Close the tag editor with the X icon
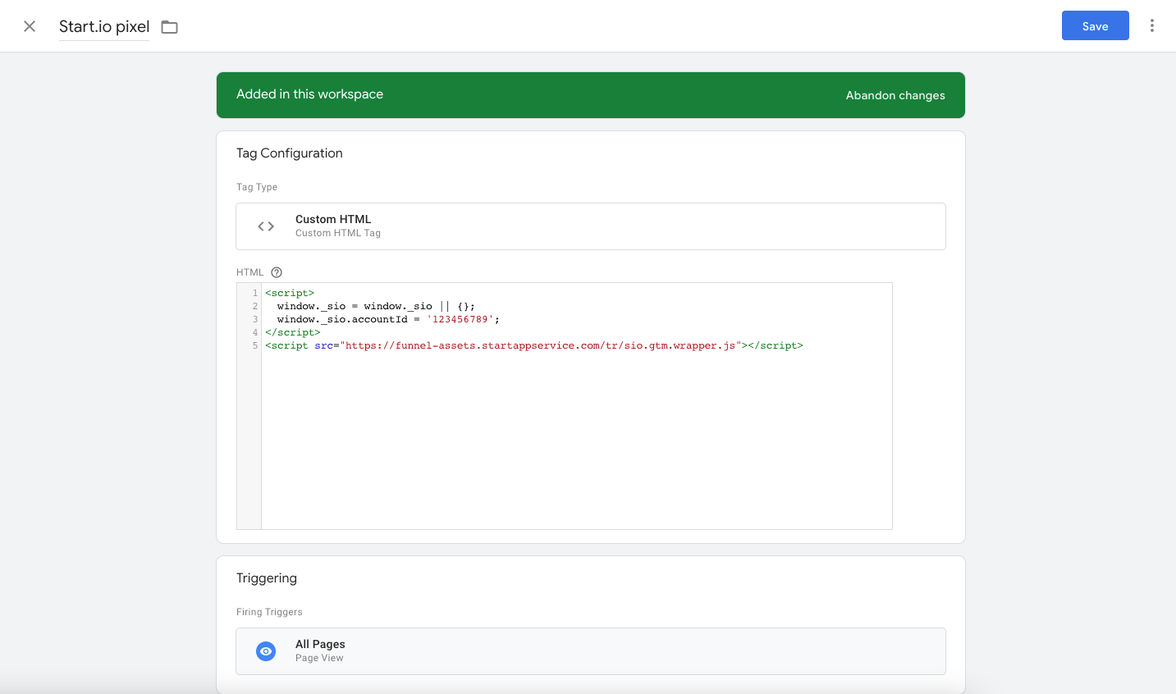The width and height of the screenshot is (1176, 694). pyautogui.click(x=29, y=25)
